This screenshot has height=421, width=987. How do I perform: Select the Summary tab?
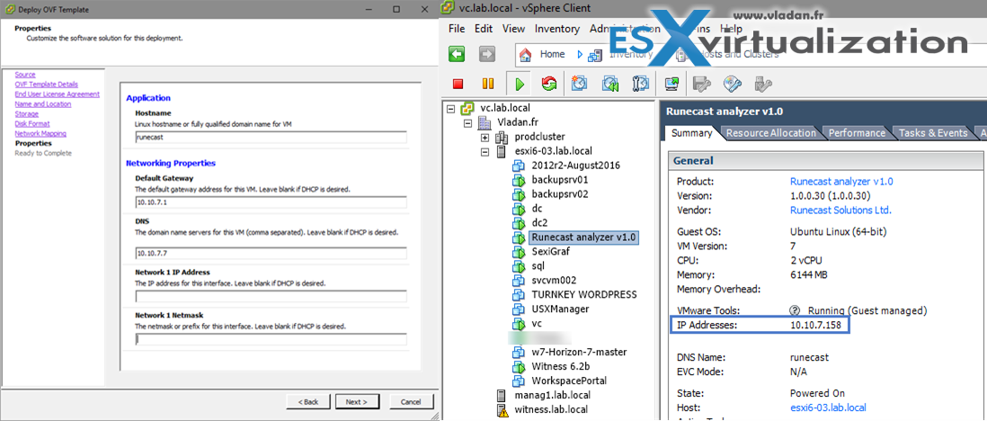coord(691,133)
